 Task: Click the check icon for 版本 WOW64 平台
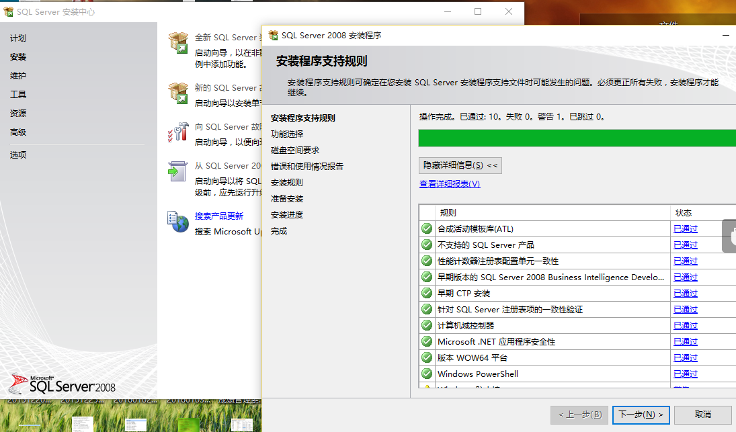[x=427, y=357]
